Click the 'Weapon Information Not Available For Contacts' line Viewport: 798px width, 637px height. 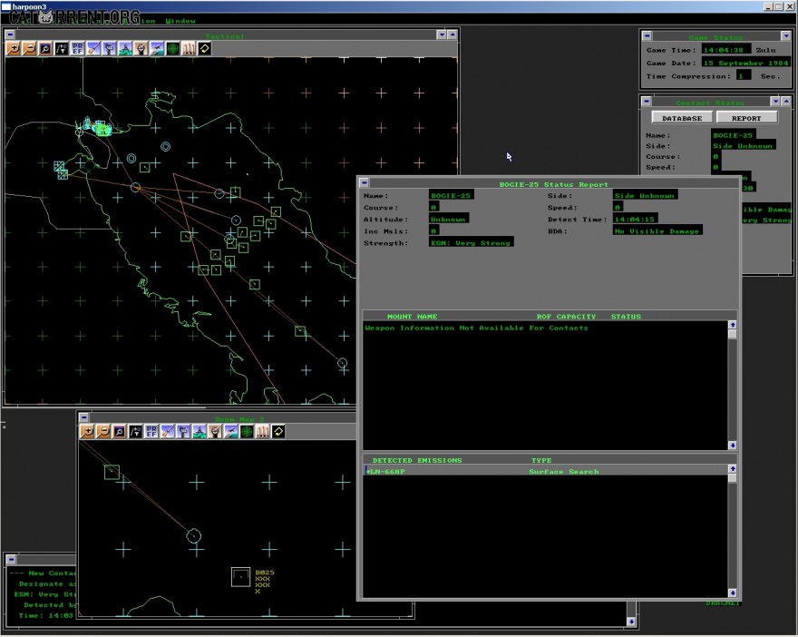476,328
